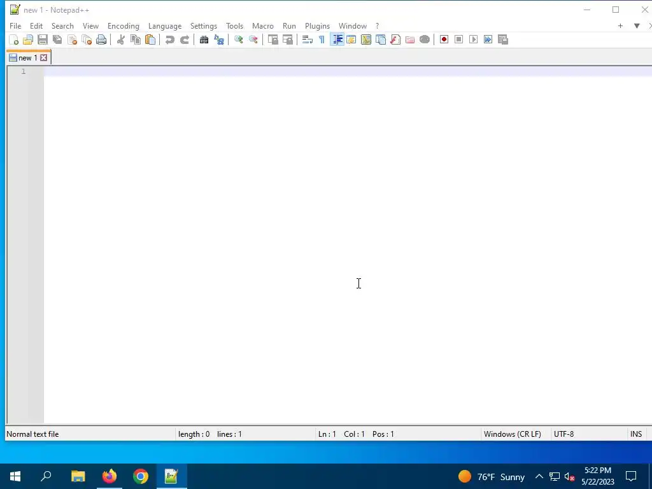Open the Replace dialog icon
The image size is (652, 489).
tap(219, 39)
